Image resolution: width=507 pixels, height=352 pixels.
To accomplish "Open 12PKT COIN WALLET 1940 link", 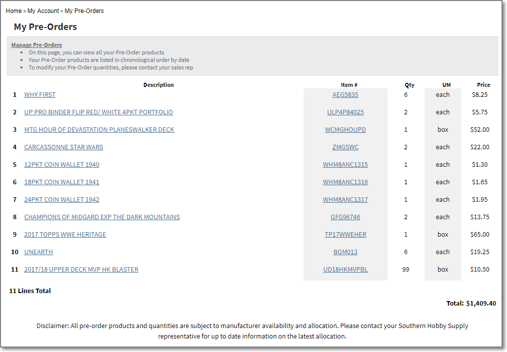I will (62, 165).
